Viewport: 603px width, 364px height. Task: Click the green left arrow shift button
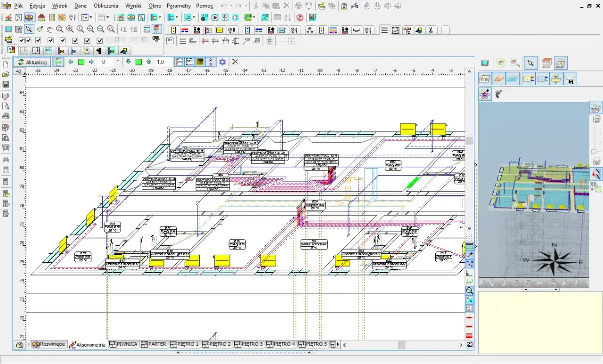point(71,62)
